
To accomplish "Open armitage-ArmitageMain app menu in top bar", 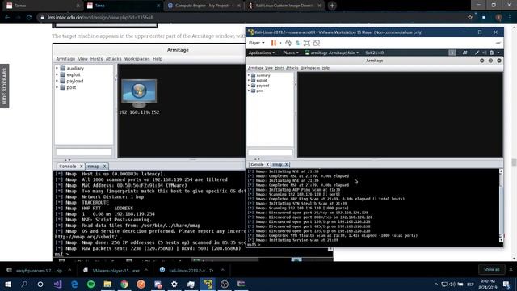I will (332, 53).
